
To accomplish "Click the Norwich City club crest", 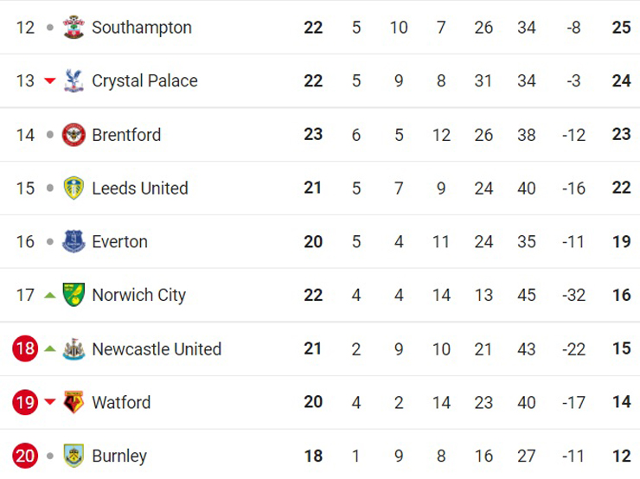I will pyautogui.click(x=74, y=296).
